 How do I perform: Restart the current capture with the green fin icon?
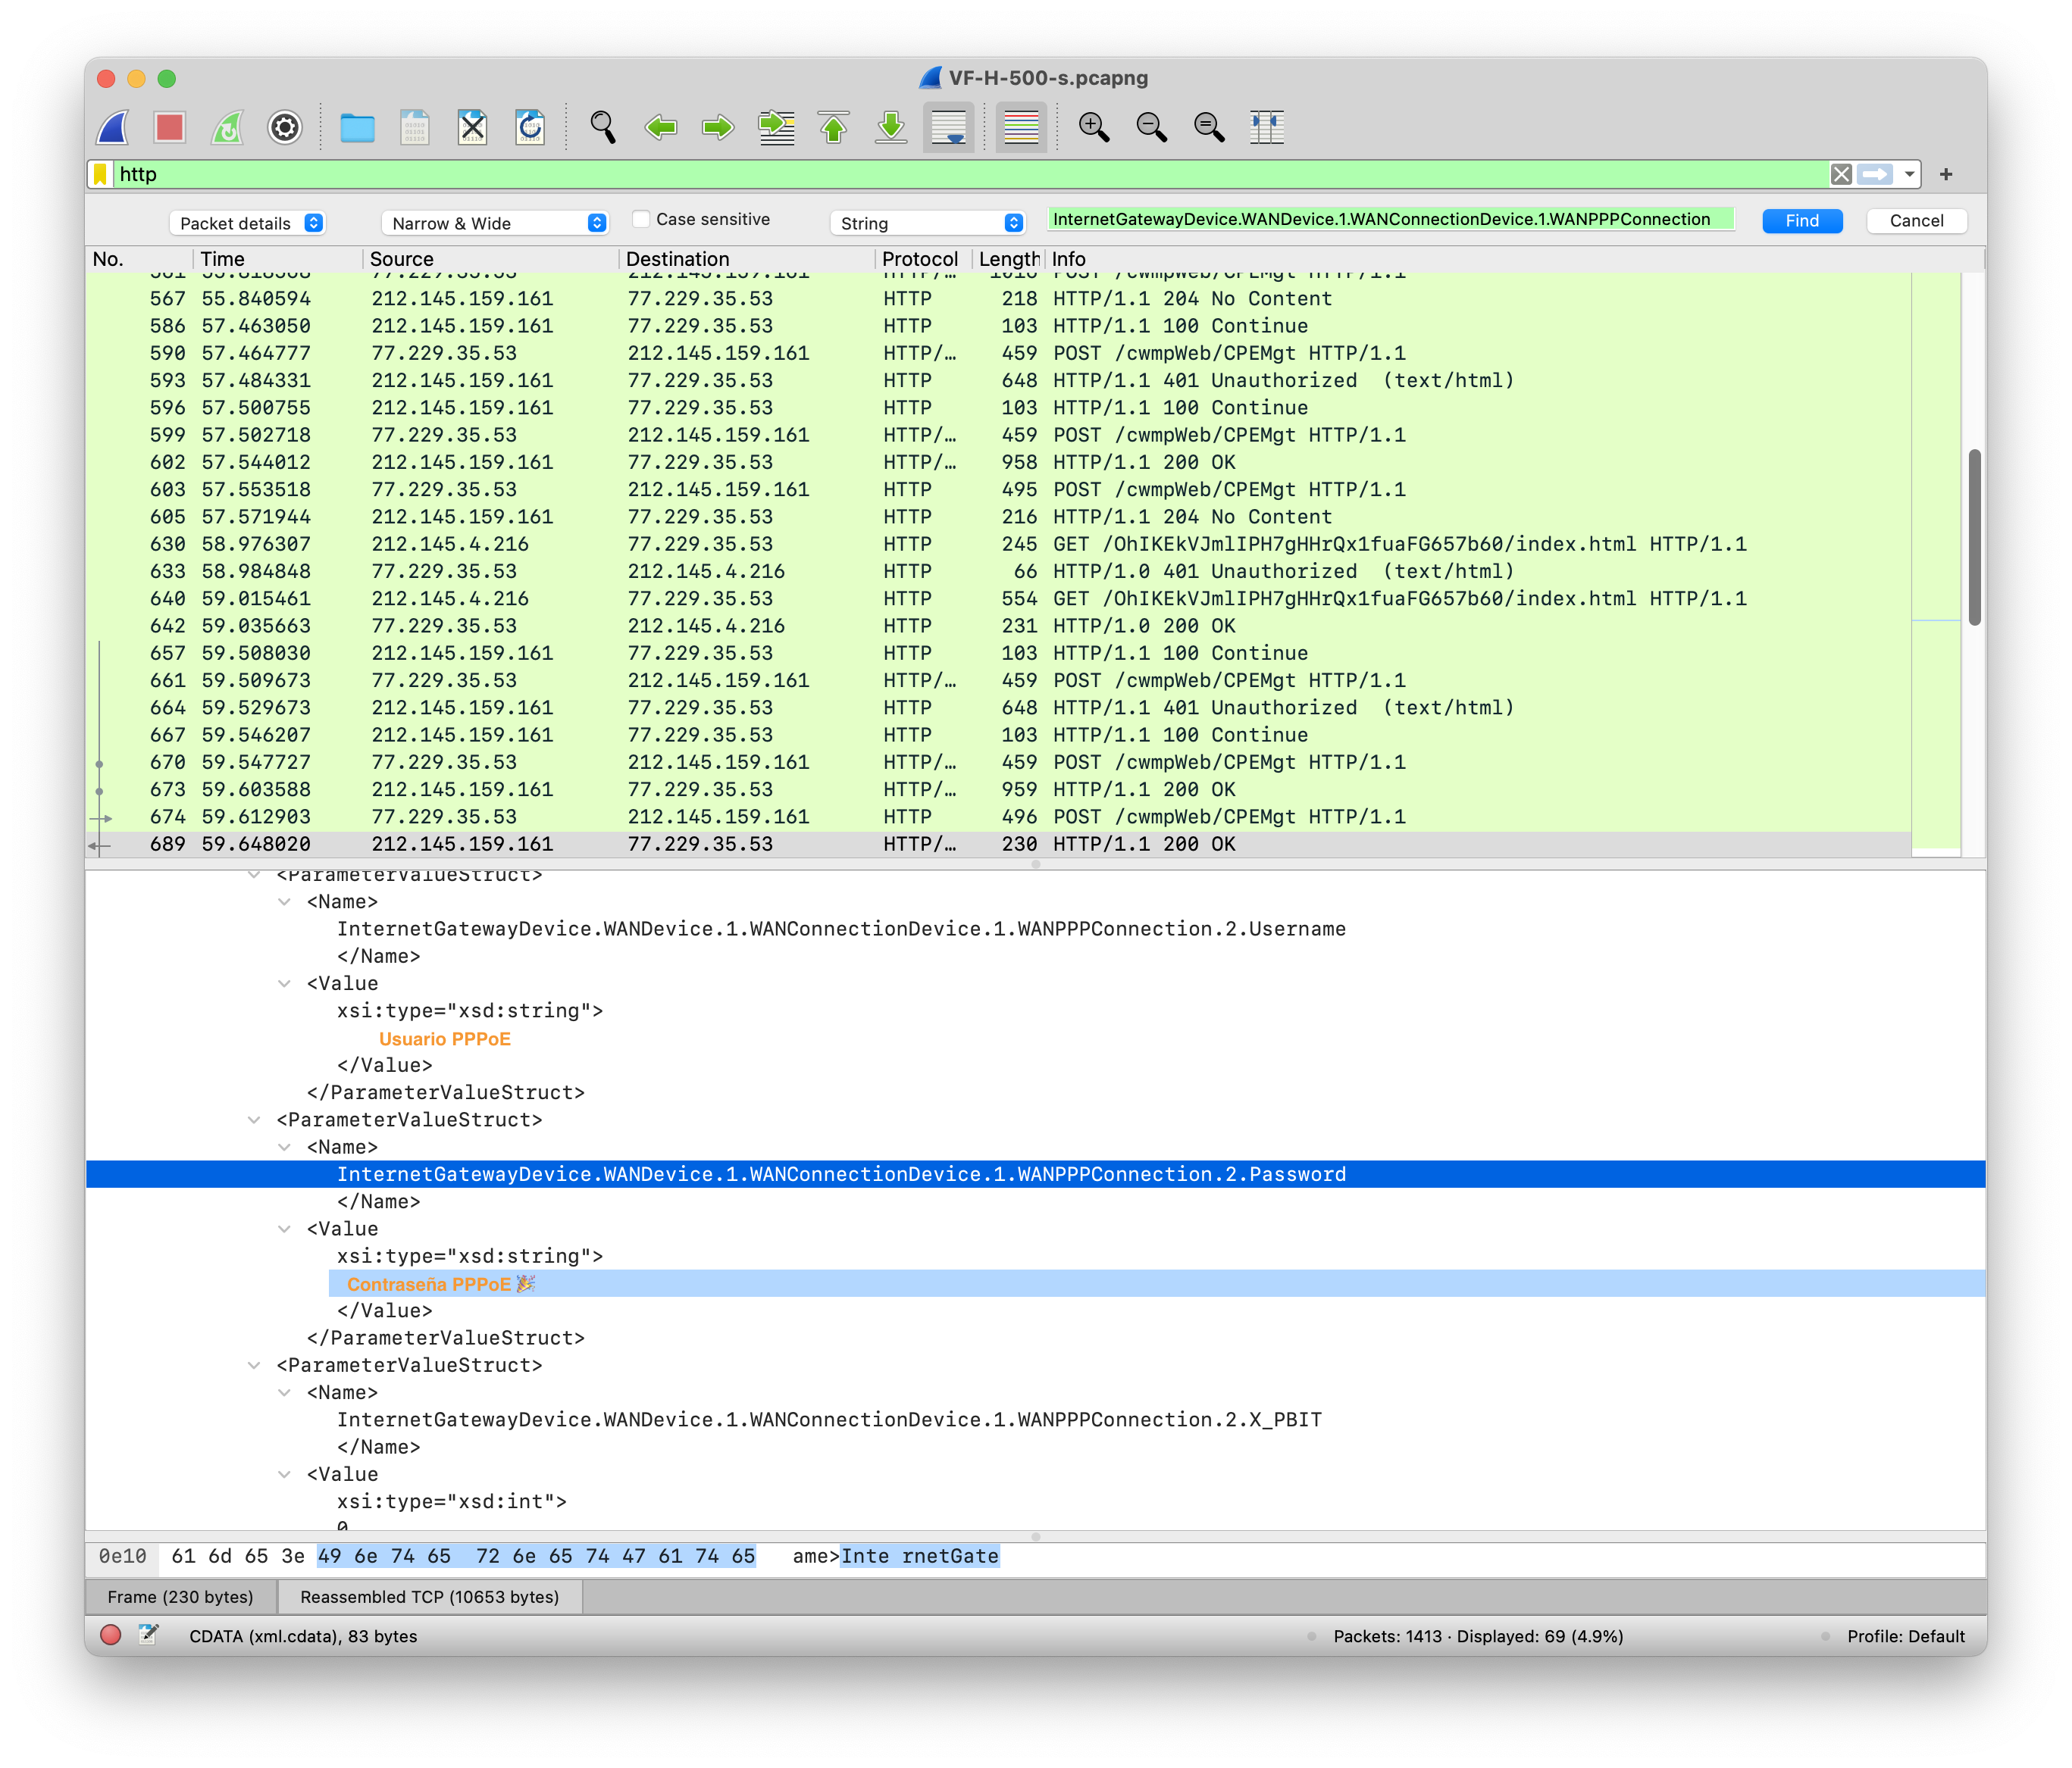(x=227, y=127)
